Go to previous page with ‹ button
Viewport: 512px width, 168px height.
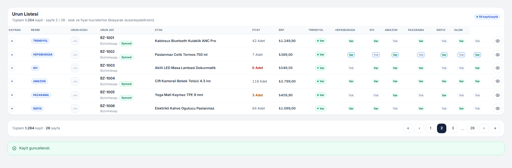[419, 128]
